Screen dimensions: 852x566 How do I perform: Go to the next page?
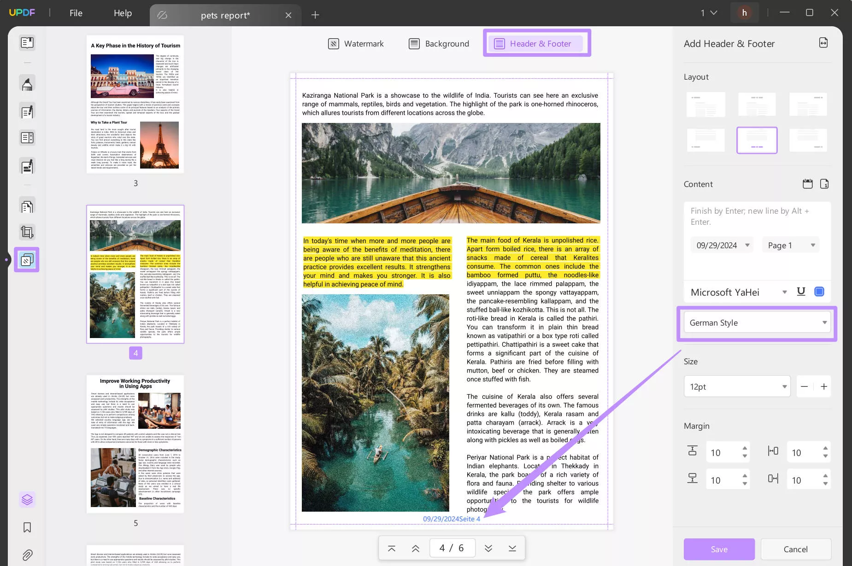pyautogui.click(x=488, y=548)
